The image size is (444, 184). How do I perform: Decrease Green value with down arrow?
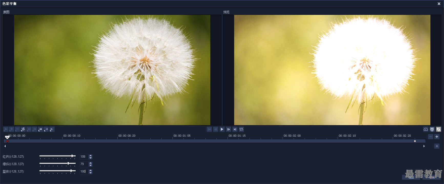pos(90,165)
